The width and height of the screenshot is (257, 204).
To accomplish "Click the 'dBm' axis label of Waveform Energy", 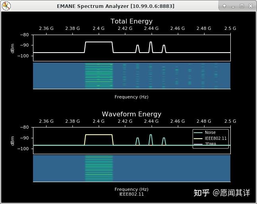I will pyautogui.click(x=12, y=141).
